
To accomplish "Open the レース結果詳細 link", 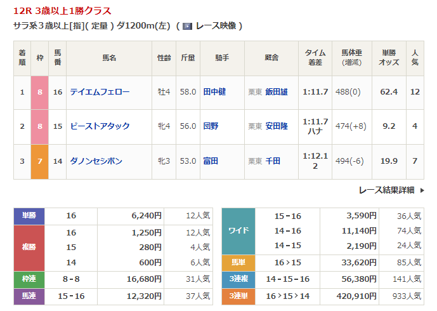I will (x=386, y=190).
